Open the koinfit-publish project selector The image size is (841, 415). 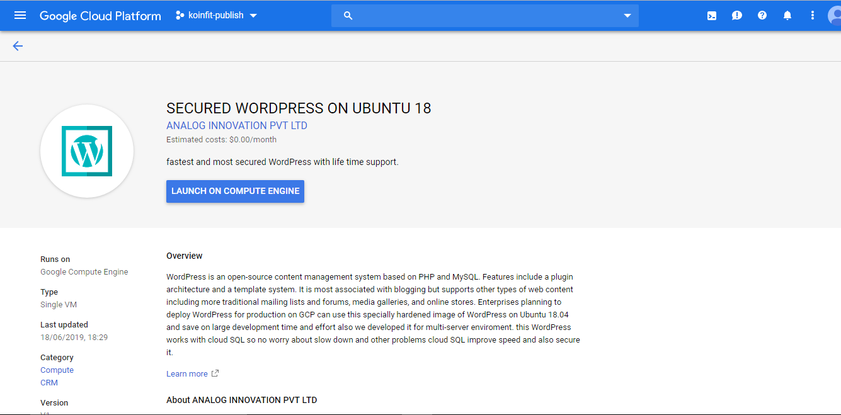(x=216, y=15)
